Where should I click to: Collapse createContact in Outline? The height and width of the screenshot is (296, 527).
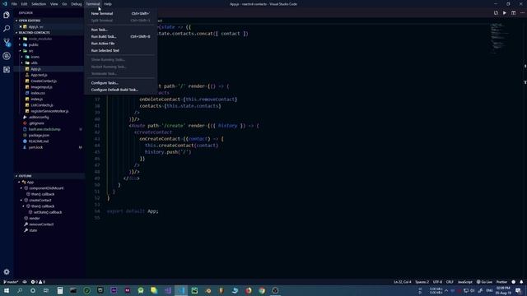[x=21, y=200]
